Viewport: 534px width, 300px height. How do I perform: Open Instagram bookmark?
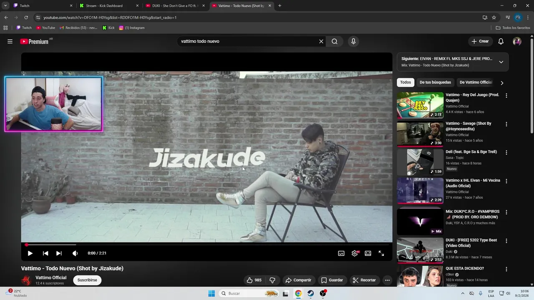click(132, 28)
